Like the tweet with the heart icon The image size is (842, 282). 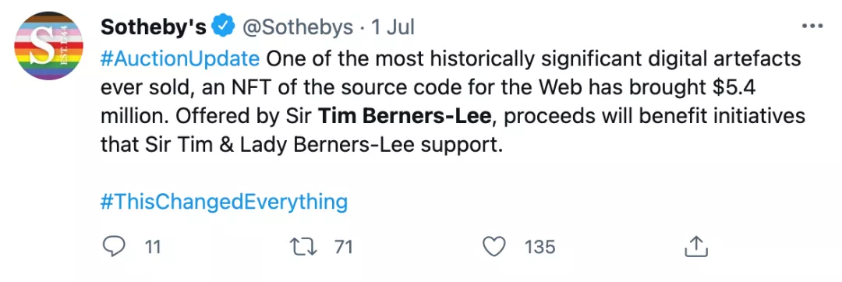[494, 247]
